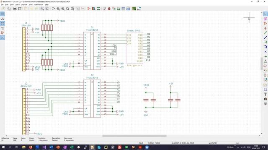Click the Annotate schematic symbols icon
The image size is (268, 150).
104,8
